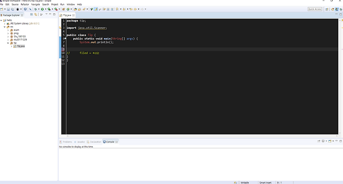Open the Debug button dropdown arrow

[39, 9]
